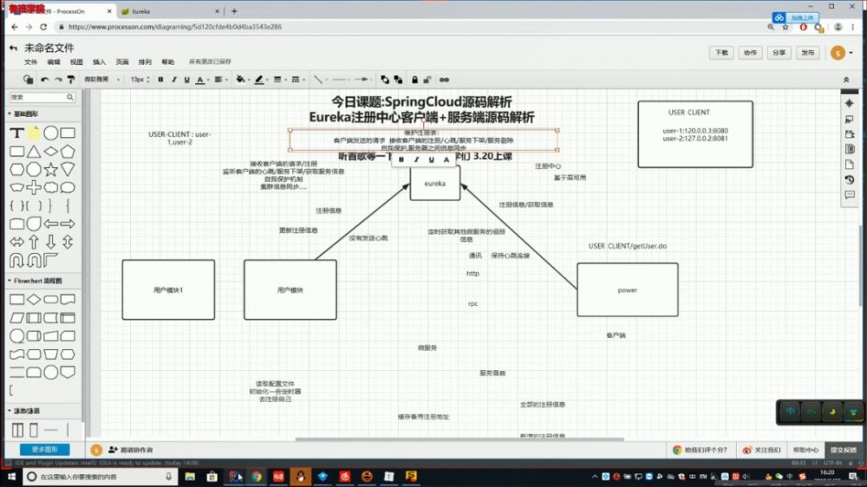The height and width of the screenshot is (487, 867).
Task: Click the shape search field
Action: pyautogui.click(x=42, y=97)
